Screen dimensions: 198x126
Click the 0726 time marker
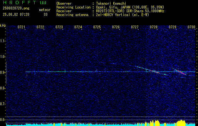(116, 27)
